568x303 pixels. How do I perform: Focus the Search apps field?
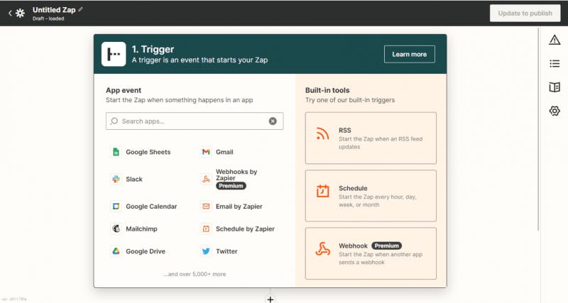[195, 121]
